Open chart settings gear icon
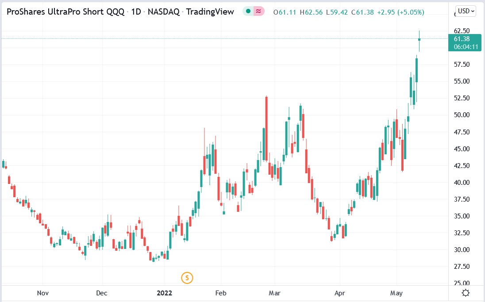The image size is (485, 302). click(x=466, y=293)
